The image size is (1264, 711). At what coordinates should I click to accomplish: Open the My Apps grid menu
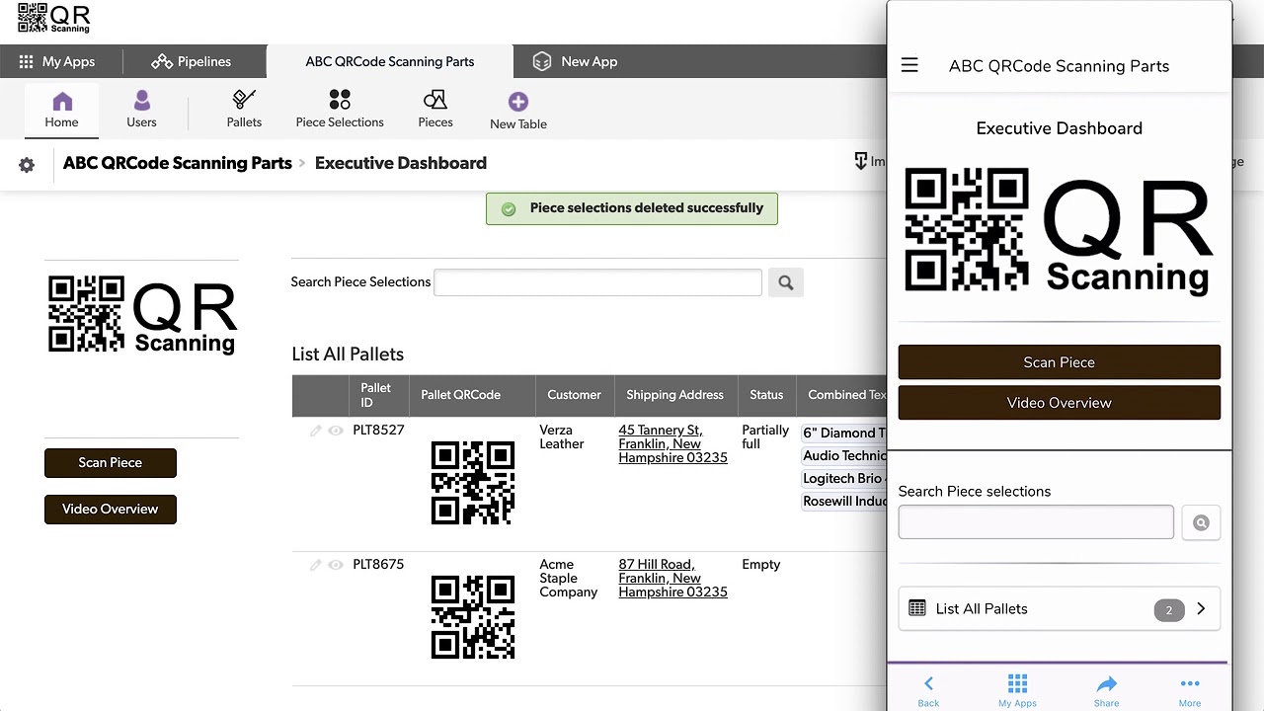click(x=57, y=61)
